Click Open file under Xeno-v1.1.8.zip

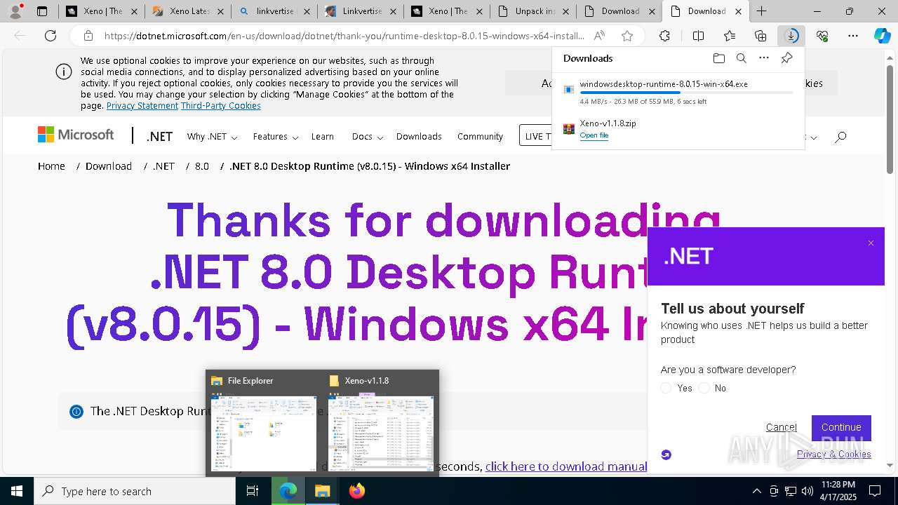(x=594, y=135)
